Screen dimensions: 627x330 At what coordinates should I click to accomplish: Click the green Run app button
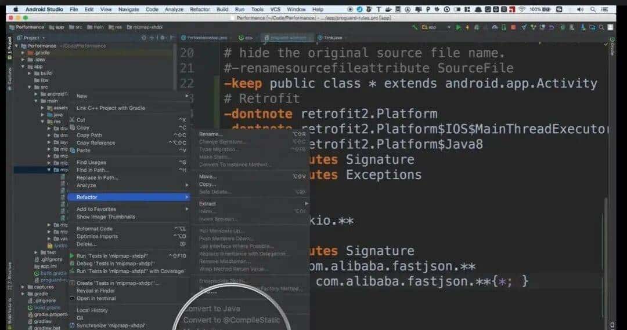[459, 27]
